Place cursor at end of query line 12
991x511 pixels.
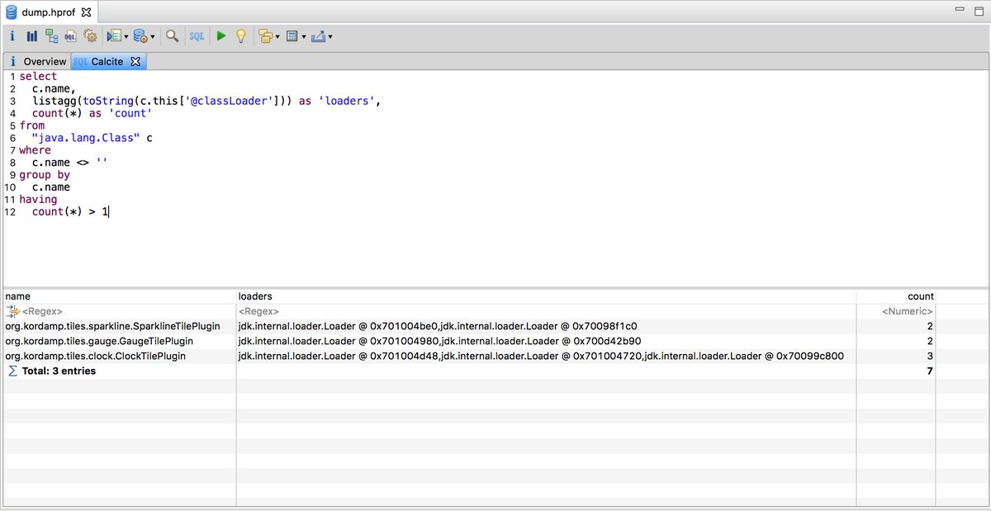coord(109,212)
